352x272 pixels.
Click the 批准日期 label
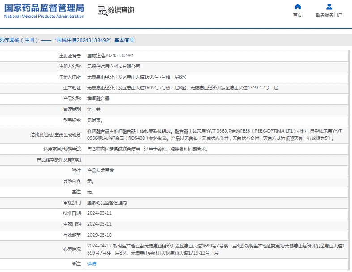click(72, 213)
